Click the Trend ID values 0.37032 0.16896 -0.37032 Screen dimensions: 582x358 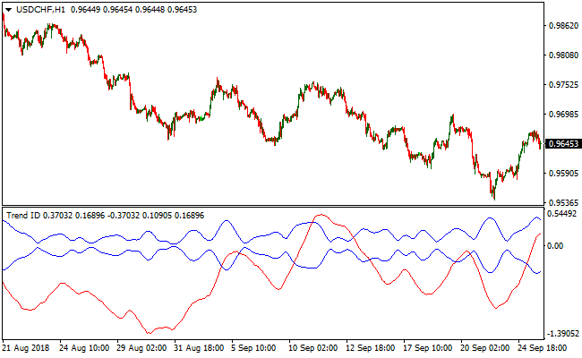coord(91,216)
